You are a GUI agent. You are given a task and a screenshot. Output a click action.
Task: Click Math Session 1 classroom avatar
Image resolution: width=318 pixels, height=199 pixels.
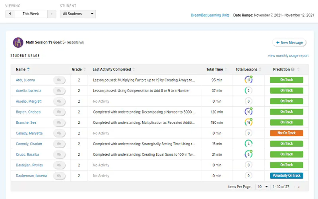(x=18, y=43)
